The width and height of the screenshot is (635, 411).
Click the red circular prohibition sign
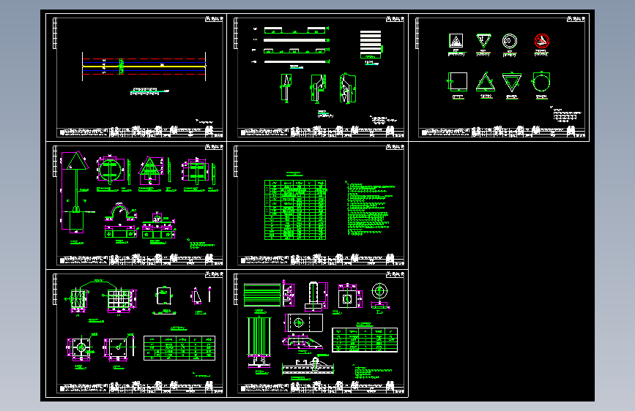541,41
